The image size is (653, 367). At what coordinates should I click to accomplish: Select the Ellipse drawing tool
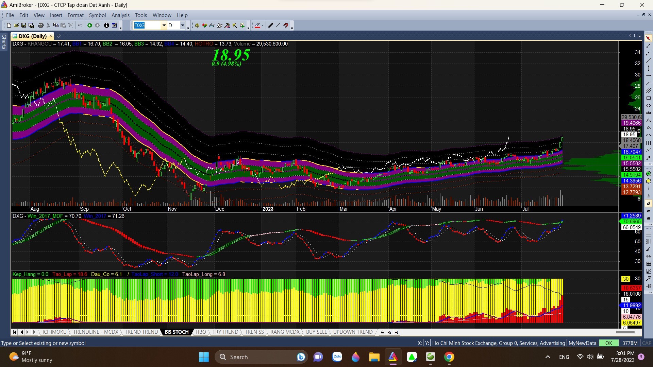point(649,105)
